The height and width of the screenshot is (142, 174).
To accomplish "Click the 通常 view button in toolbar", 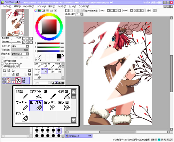I will coord(149,10).
